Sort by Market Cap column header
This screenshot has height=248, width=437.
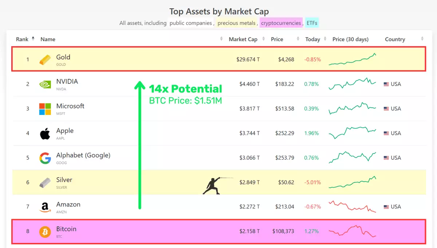[243, 39]
